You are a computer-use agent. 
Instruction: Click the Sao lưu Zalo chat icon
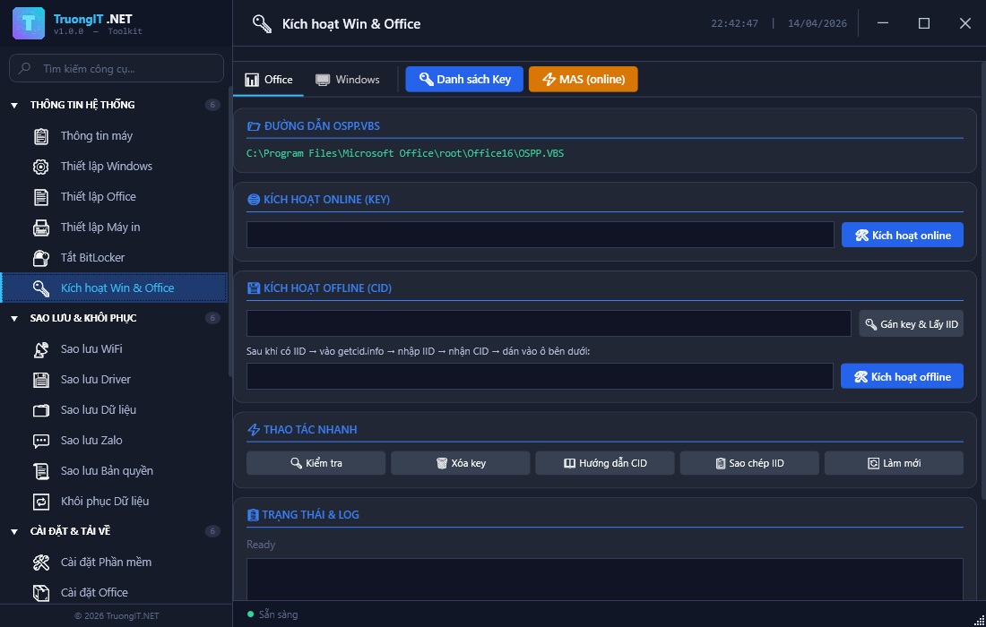[x=41, y=441]
